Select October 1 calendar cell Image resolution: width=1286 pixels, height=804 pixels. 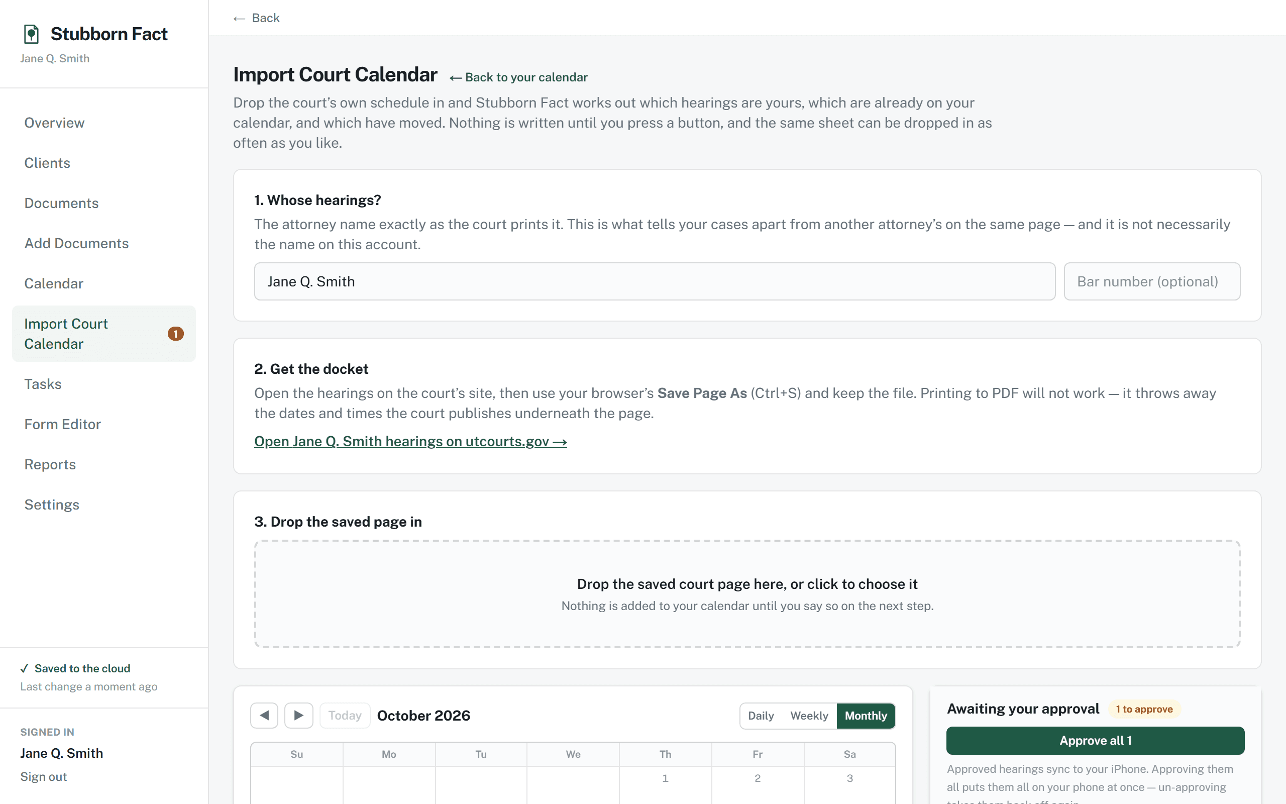[665, 785]
